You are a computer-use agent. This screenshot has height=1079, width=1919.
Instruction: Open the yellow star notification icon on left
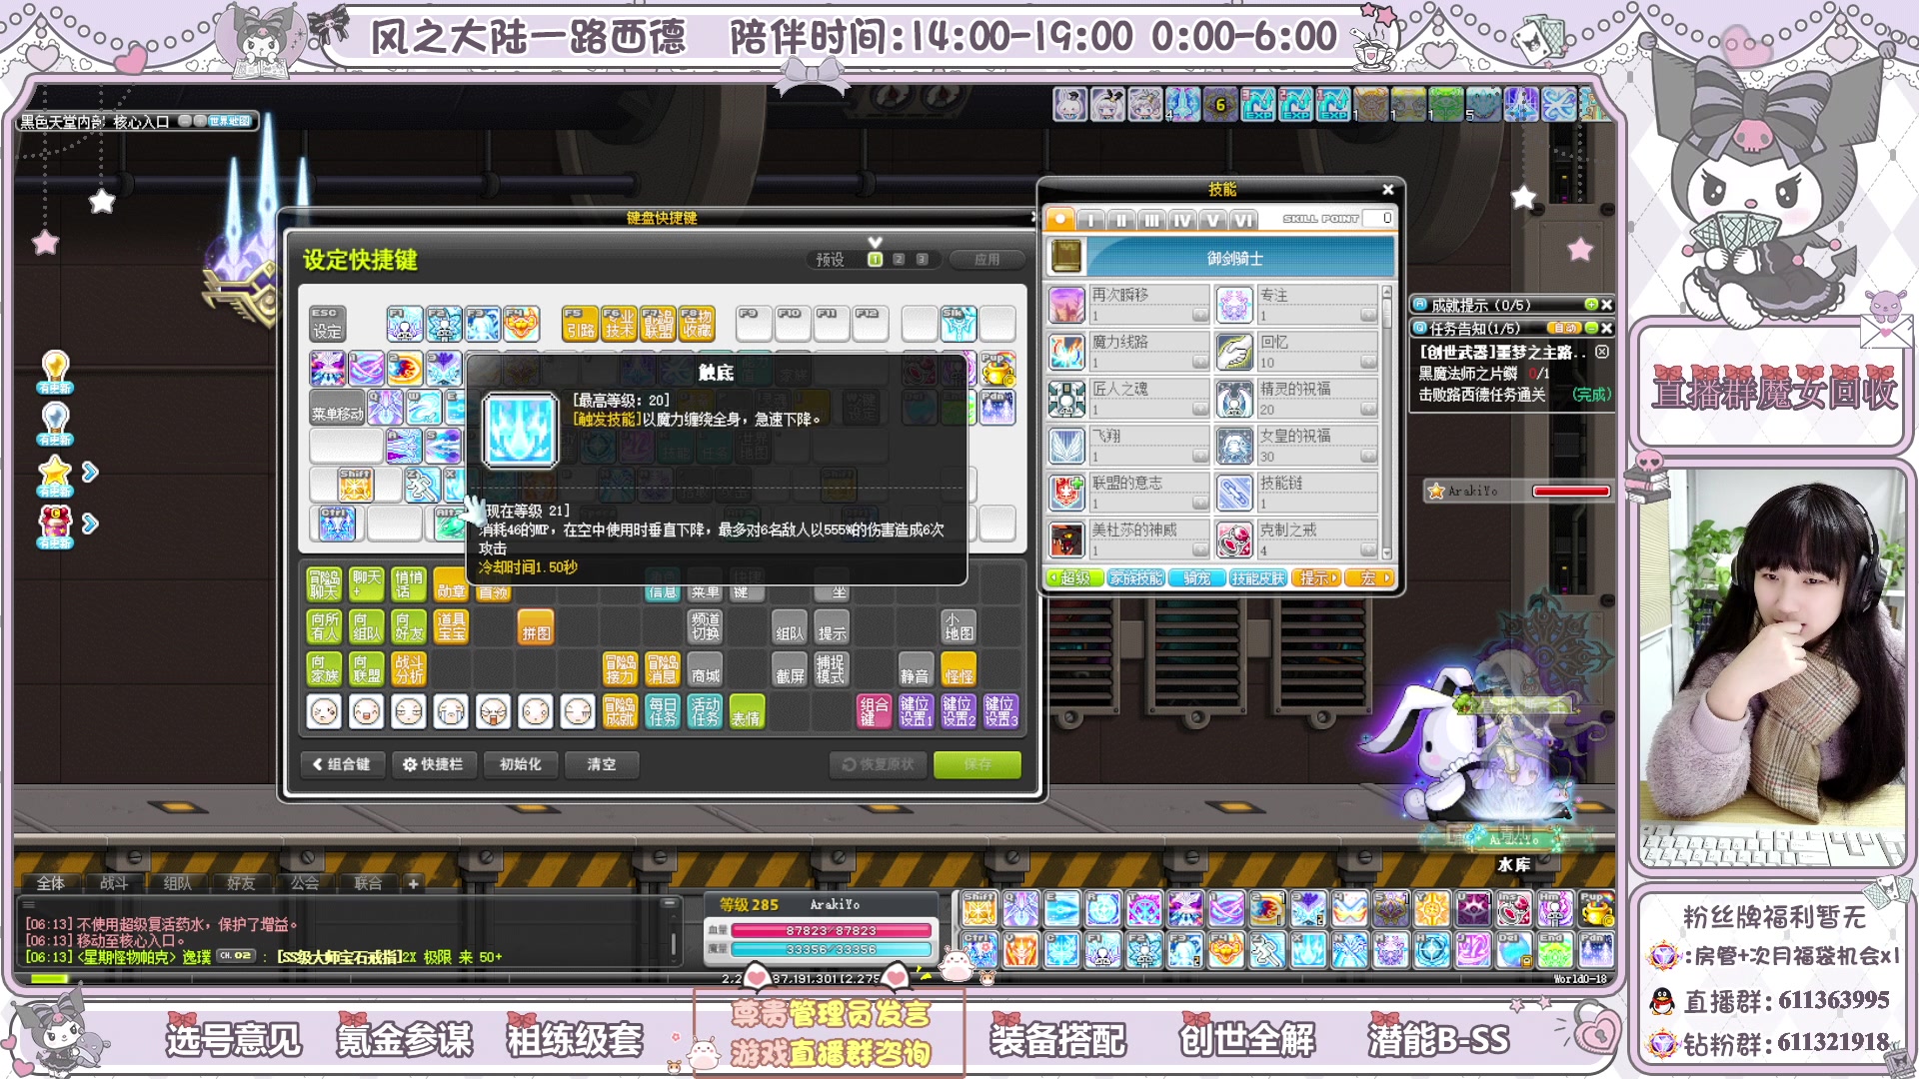[55, 473]
